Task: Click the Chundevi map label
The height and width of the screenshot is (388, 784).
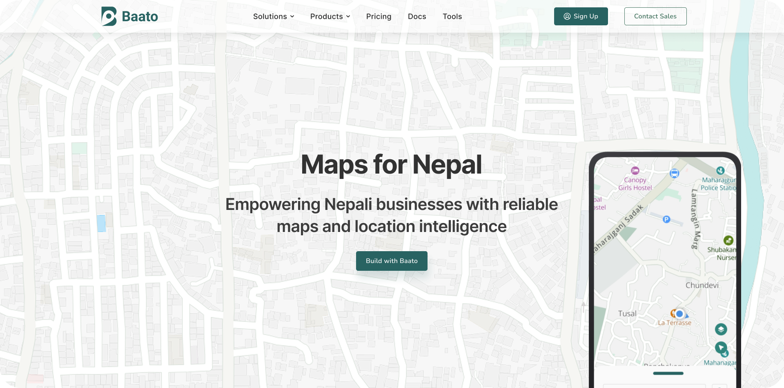Action: (702, 285)
